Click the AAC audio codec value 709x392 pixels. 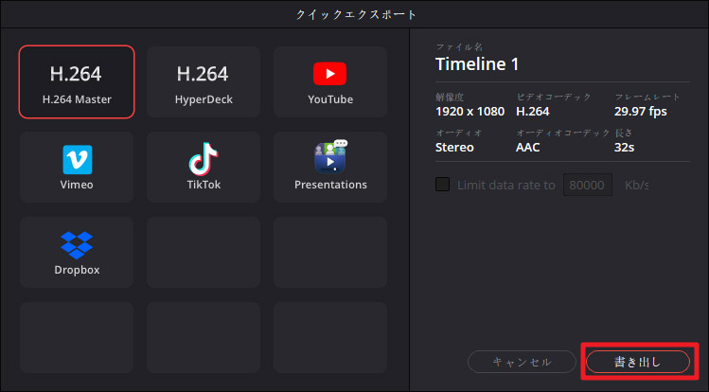(x=527, y=148)
